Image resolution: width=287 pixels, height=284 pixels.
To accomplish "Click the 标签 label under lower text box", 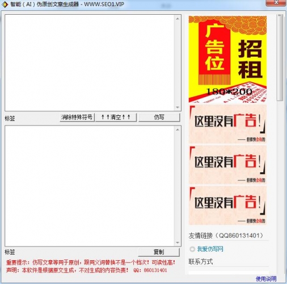I will pos(10,252).
